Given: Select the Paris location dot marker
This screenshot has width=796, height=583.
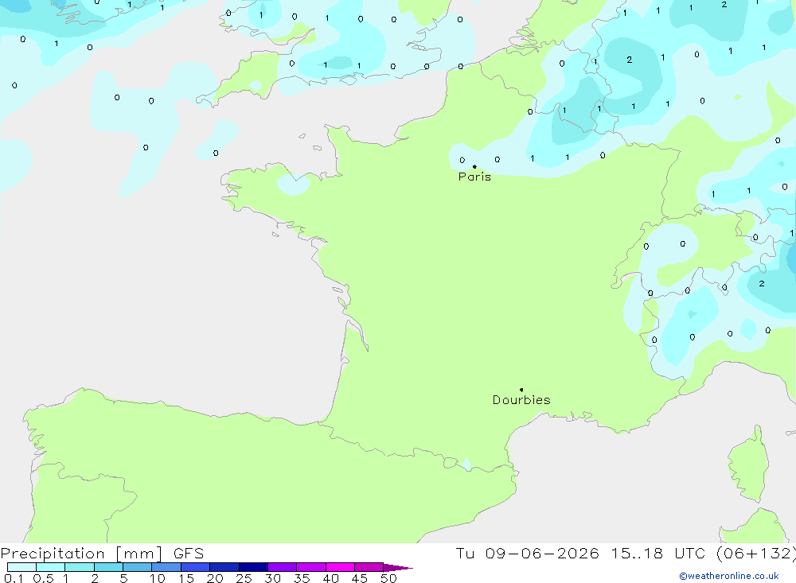Looking at the screenshot, I should tap(474, 166).
